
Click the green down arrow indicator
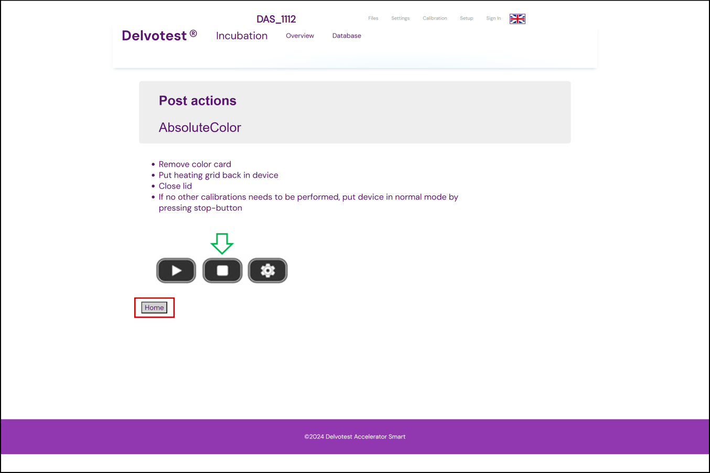point(222,244)
